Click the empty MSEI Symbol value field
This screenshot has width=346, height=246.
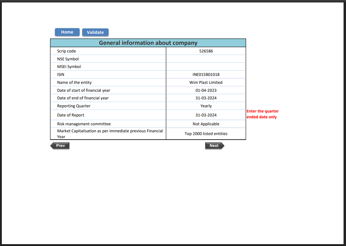206,67
